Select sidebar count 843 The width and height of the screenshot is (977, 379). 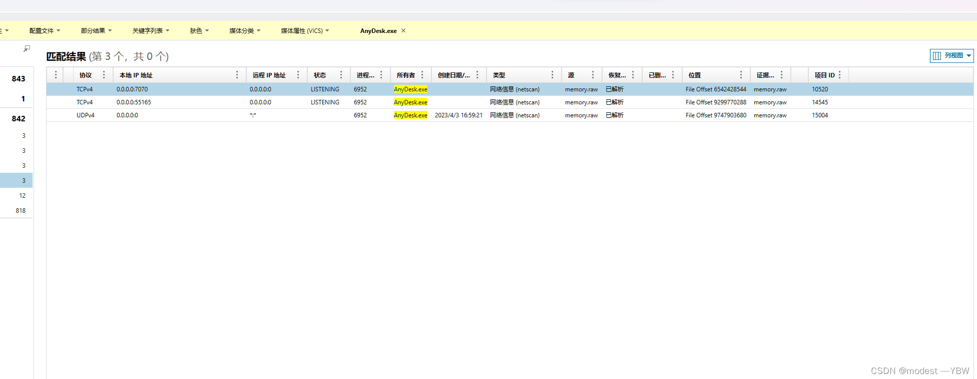click(x=19, y=79)
